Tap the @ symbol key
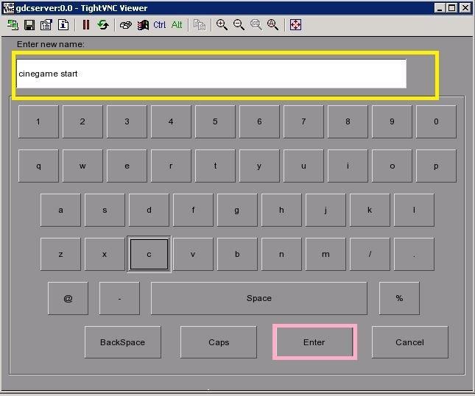Viewport: 475px width, 396px height. (68, 299)
